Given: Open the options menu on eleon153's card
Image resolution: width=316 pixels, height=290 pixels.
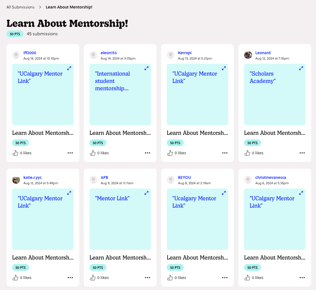Looking at the screenshot, I should coord(148,153).
